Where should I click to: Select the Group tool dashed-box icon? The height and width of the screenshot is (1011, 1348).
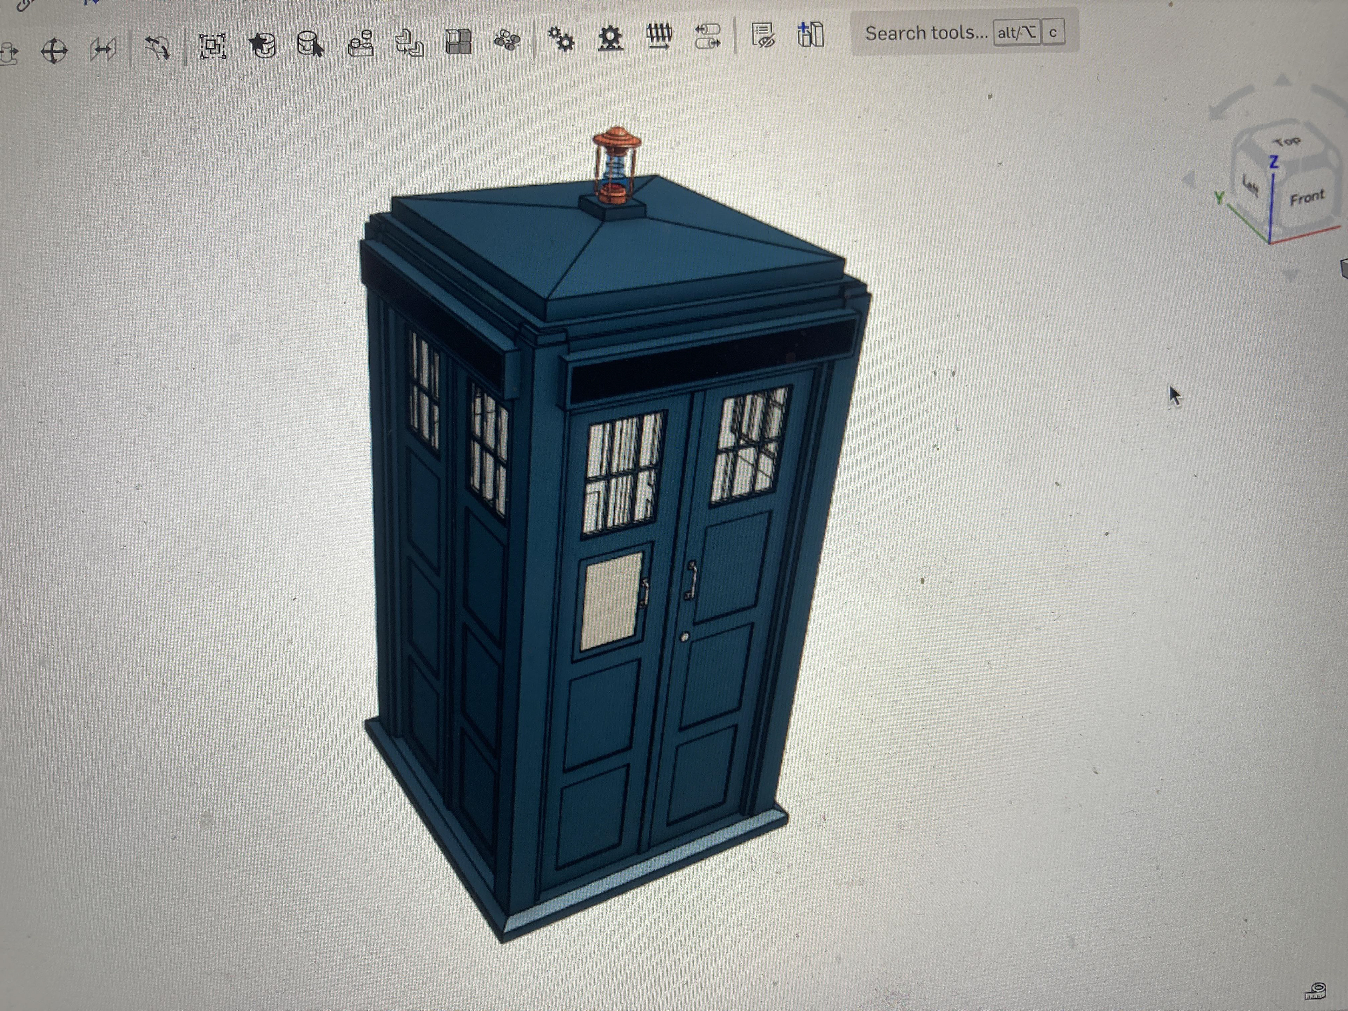[213, 46]
